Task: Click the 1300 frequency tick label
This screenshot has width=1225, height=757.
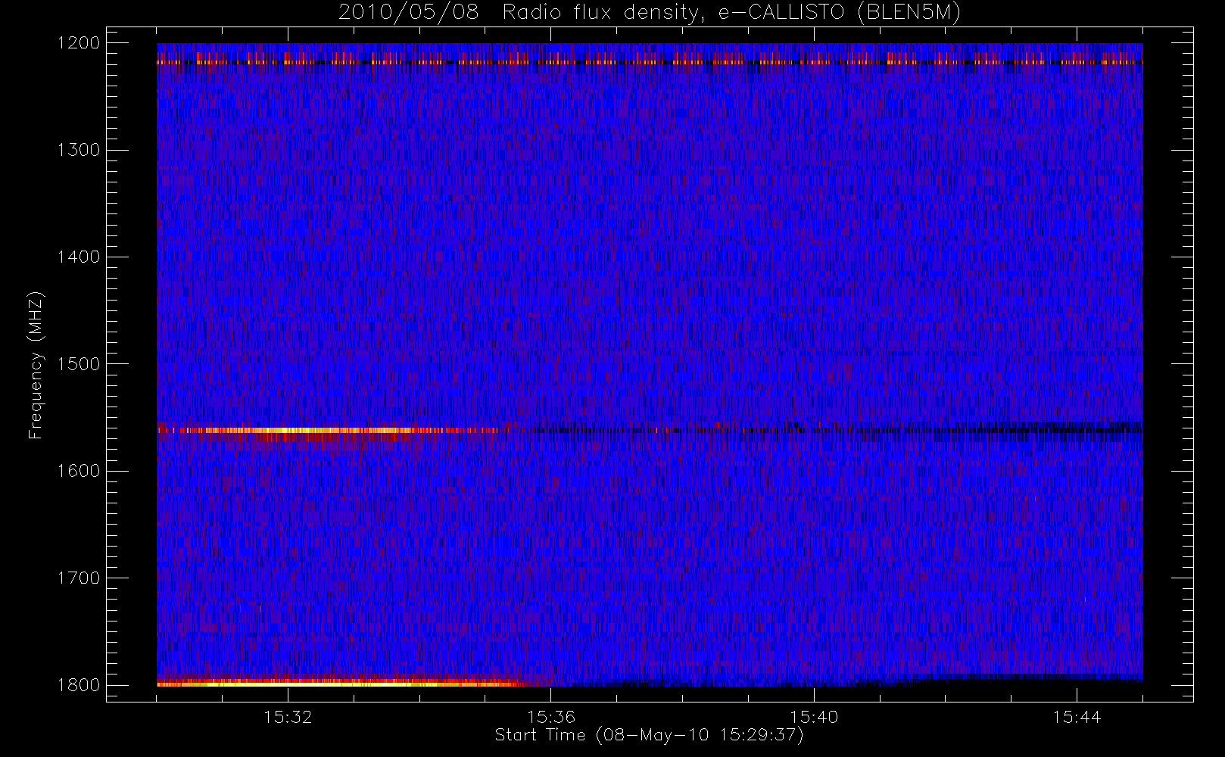Action: [x=79, y=150]
